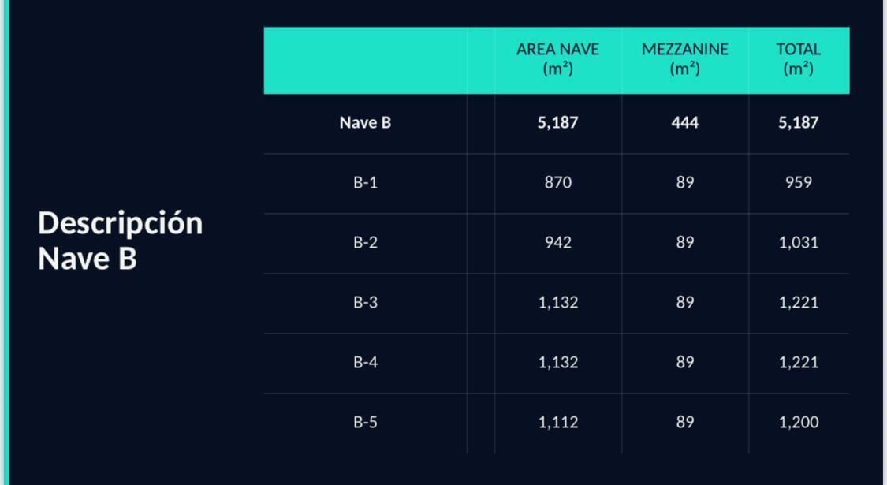Viewport: 887px width, 485px height.
Task: Select the B-5 row label
Action: 365,422
